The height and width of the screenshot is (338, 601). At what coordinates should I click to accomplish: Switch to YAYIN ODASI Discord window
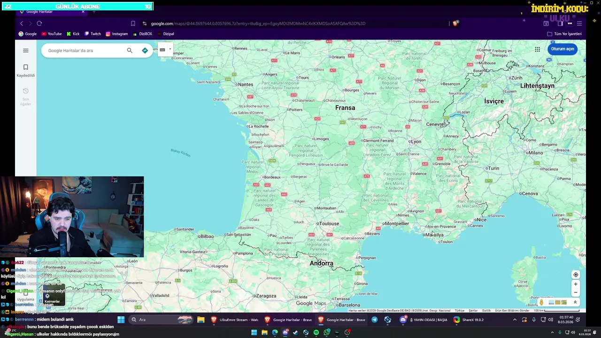[x=424, y=320]
